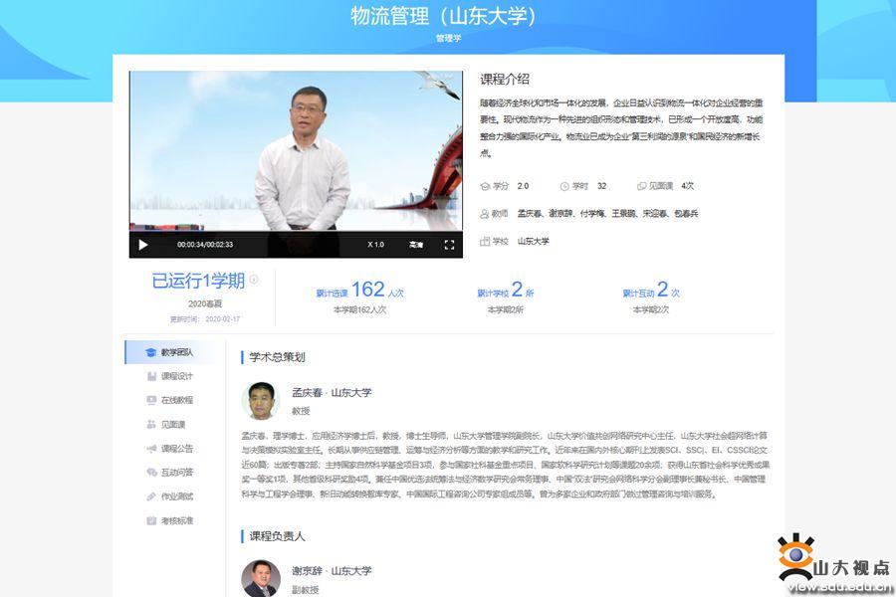The height and width of the screenshot is (597, 896).
Task: Click the 在线教程 monitor icon
Action: pyautogui.click(x=151, y=400)
